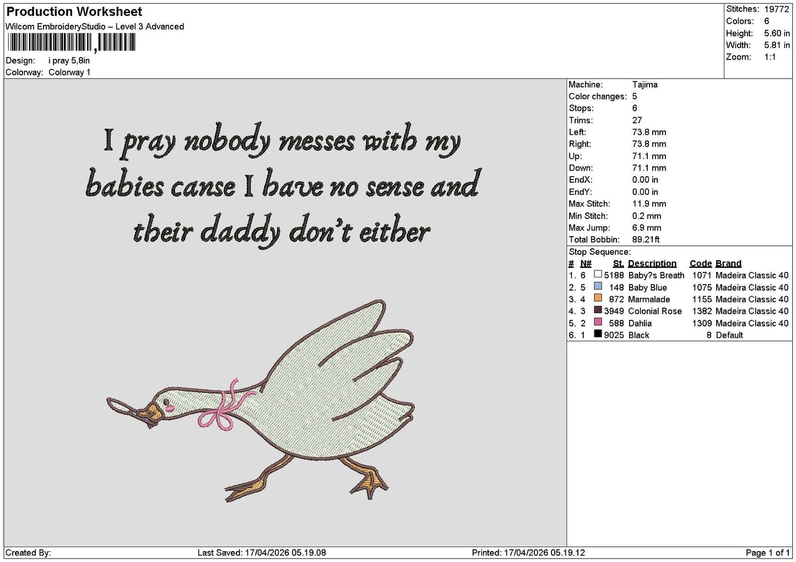Click the Total Bobbin value 89.21ft
The width and height of the screenshot is (796, 562).
(x=646, y=239)
